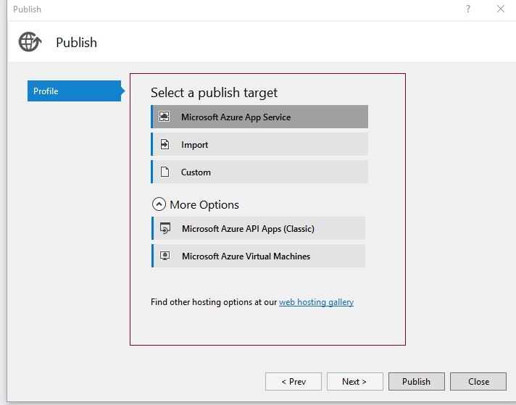Image resolution: width=516 pixels, height=405 pixels.
Task: Close the Publish dialog with X
Action: click(500, 9)
